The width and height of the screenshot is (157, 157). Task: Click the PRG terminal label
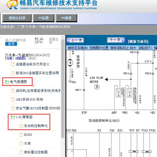click(125, 113)
